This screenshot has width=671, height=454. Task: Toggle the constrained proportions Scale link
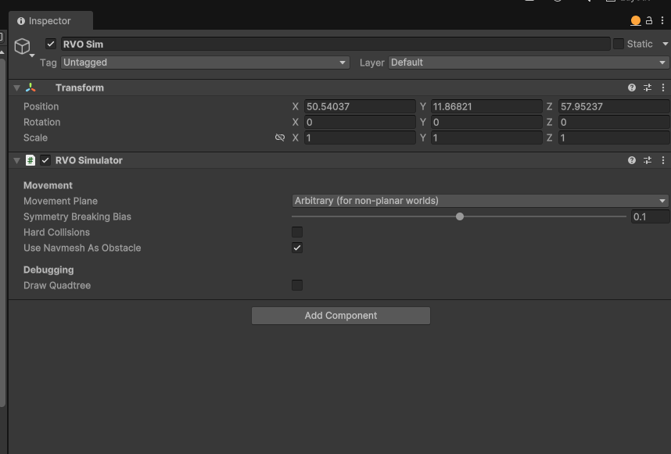pos(280,138)
